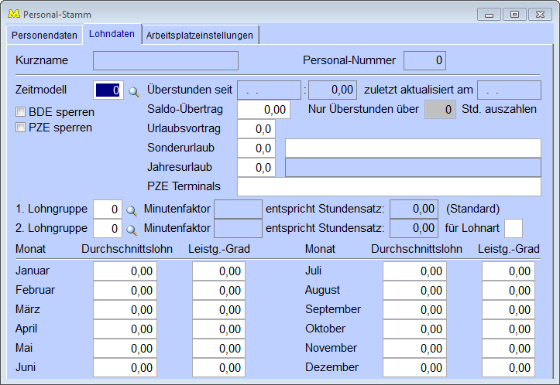Click the application logo in title bar
This screenshot has height=385, width=560.
click(x=13, y=14)
